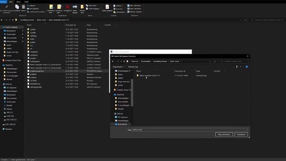Click Pin to Snelle toegang icon in ribbon
Screen dimensions: 286x161
7,7
